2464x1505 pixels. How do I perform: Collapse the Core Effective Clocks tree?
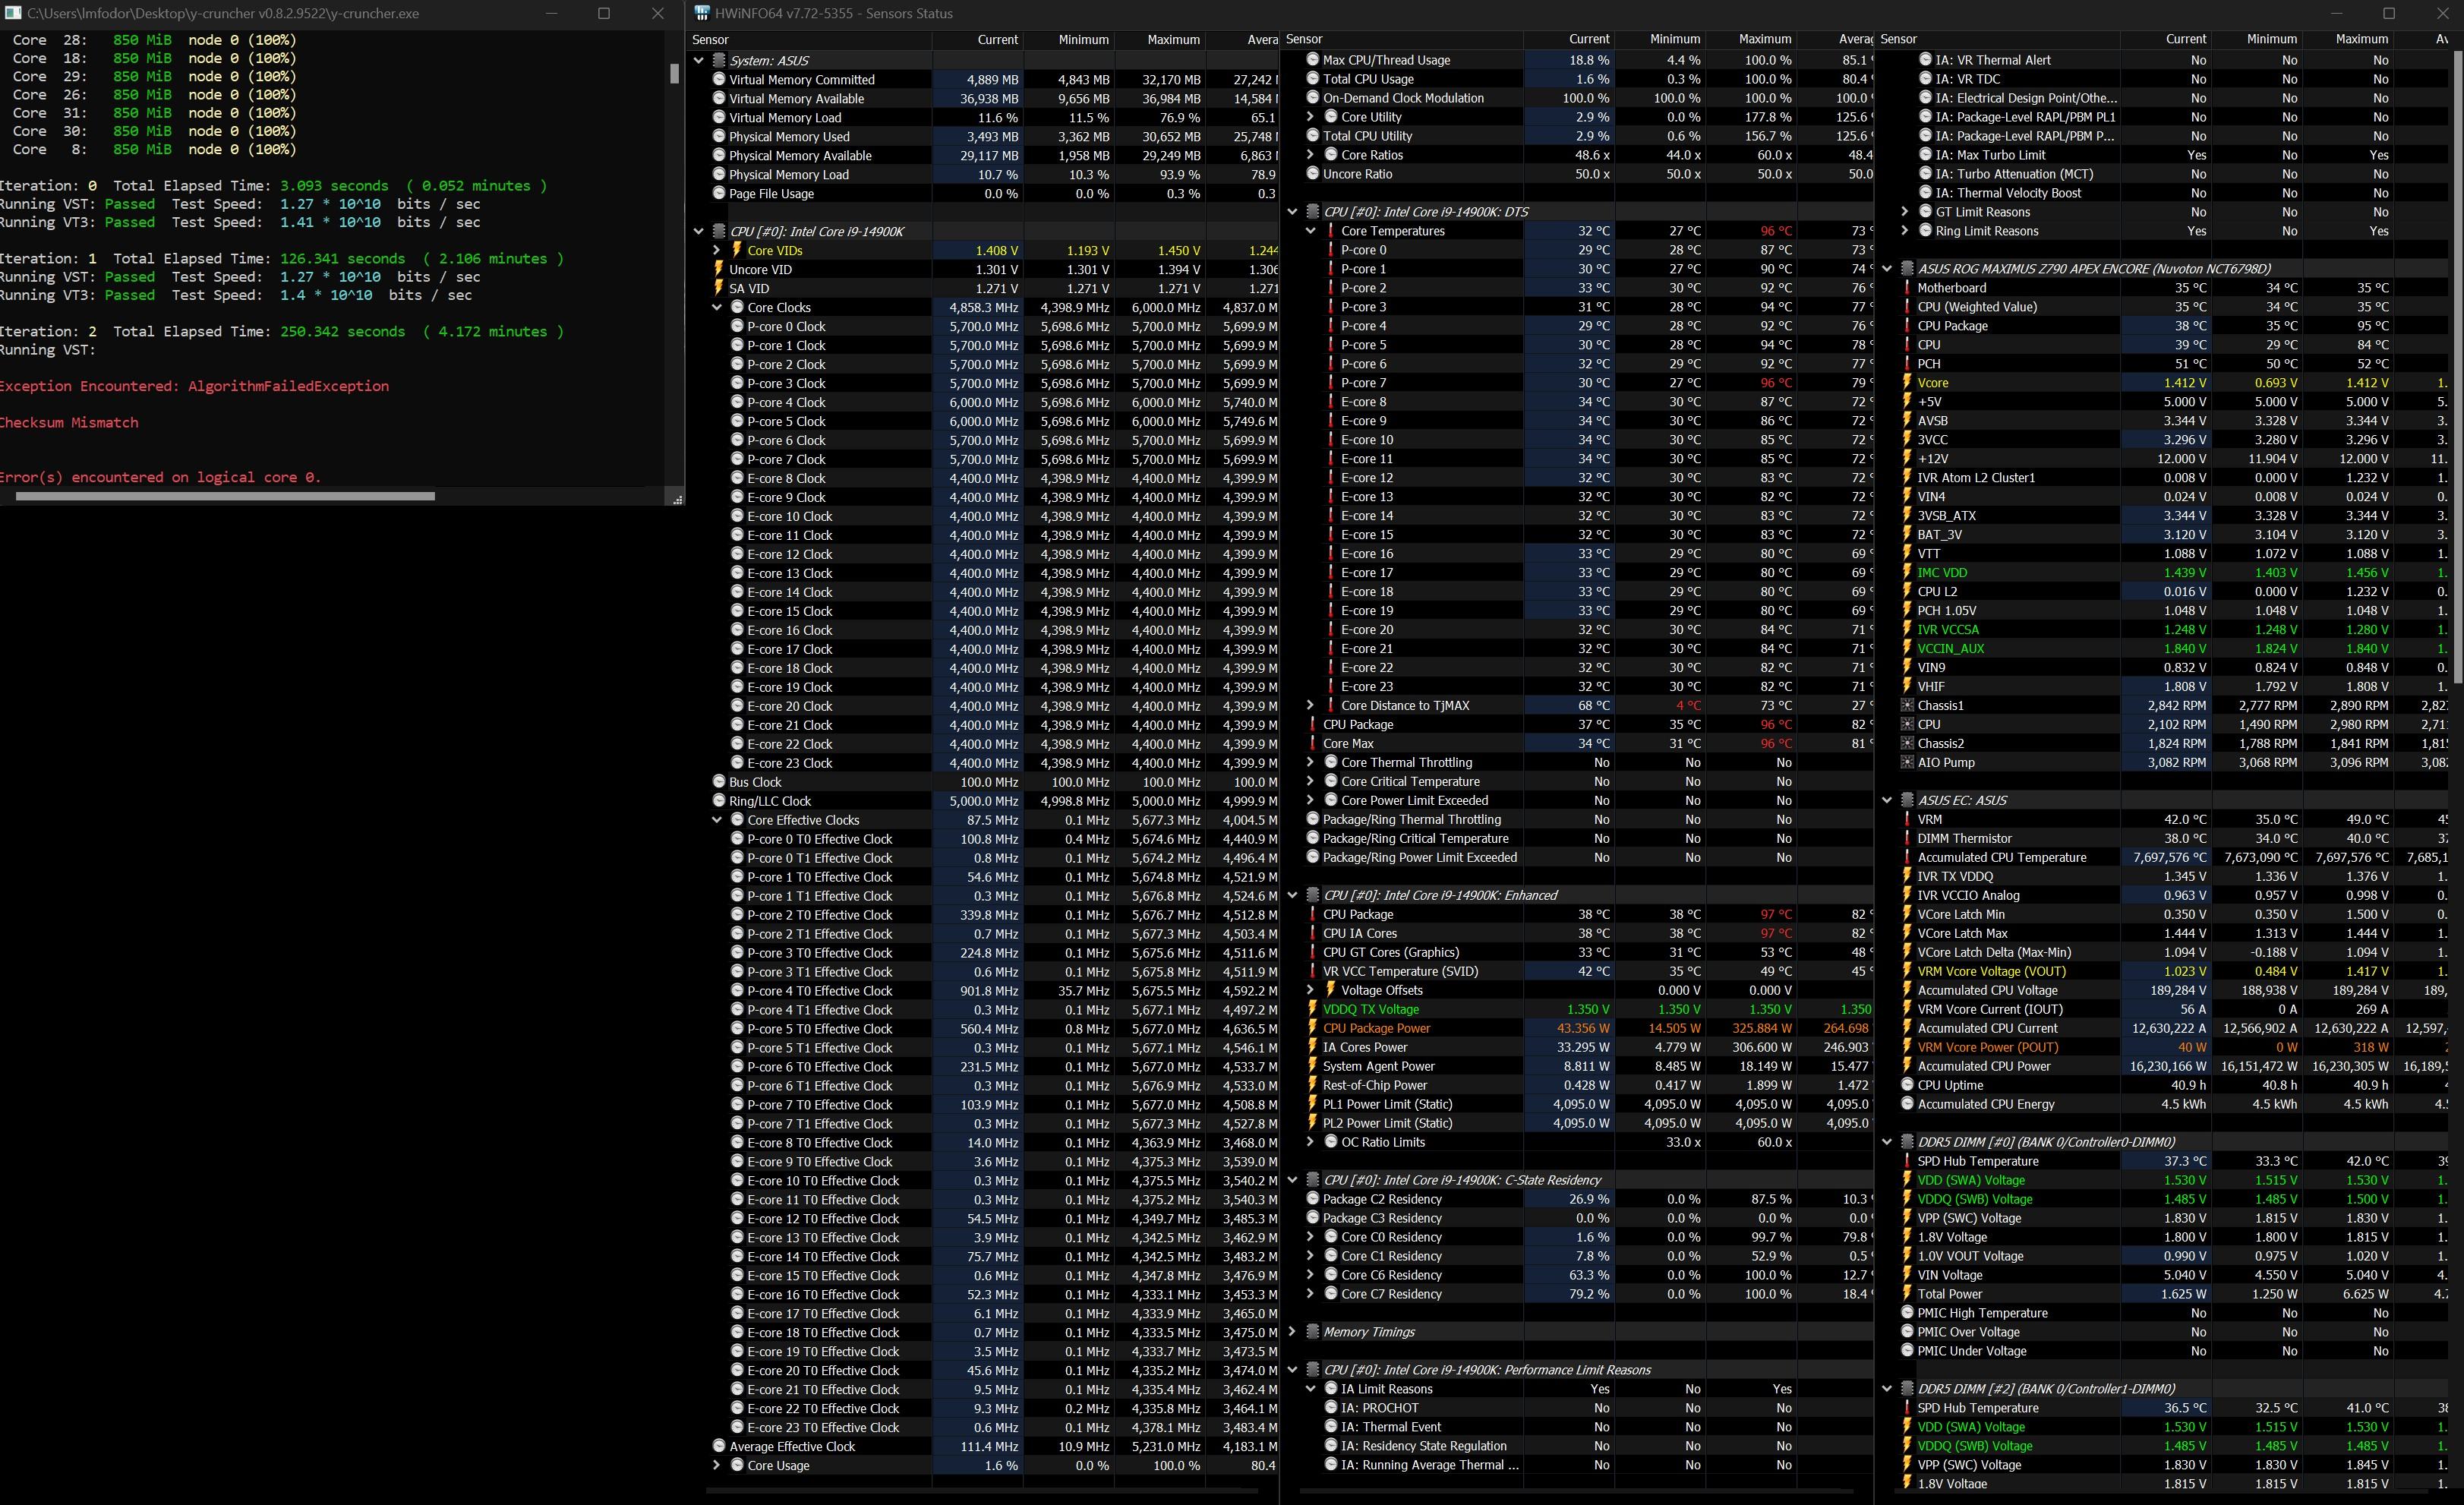pos(717,820)
